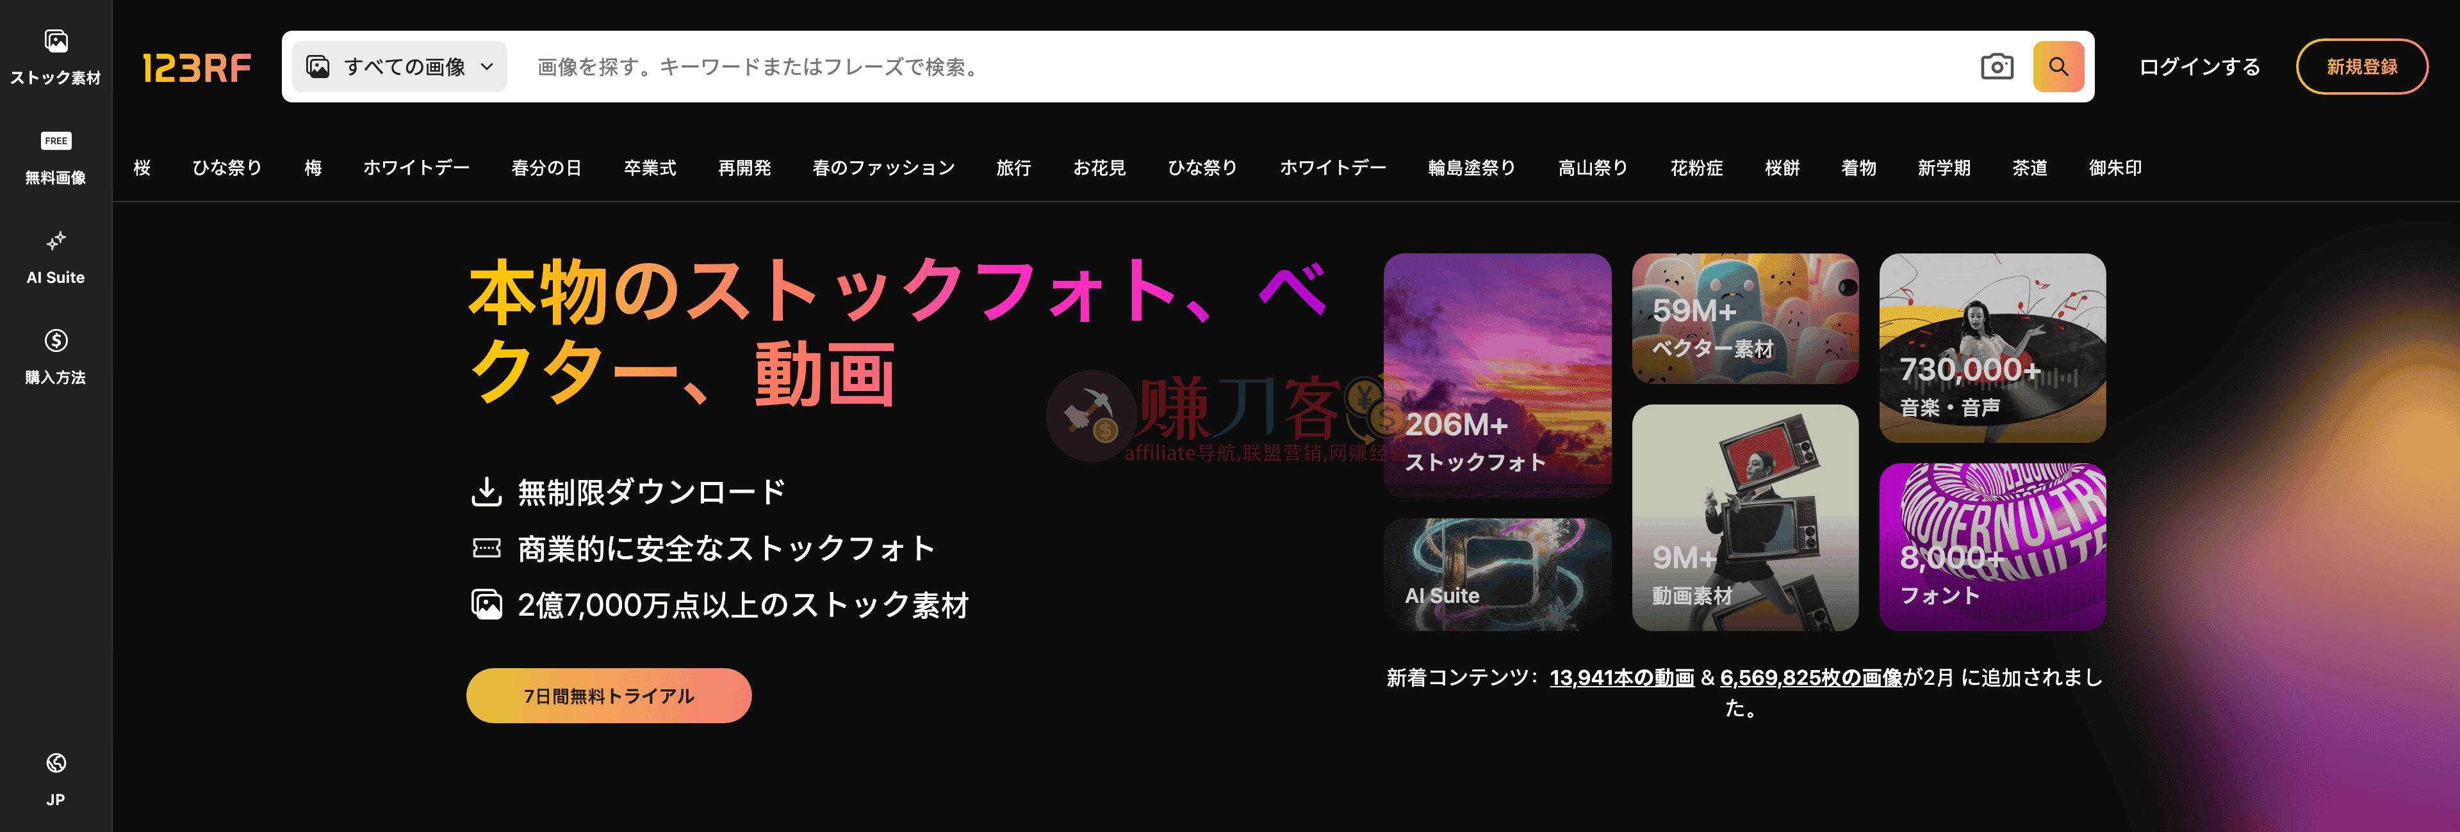Click the orange magnifier search button

click(x=2058, y=67)
